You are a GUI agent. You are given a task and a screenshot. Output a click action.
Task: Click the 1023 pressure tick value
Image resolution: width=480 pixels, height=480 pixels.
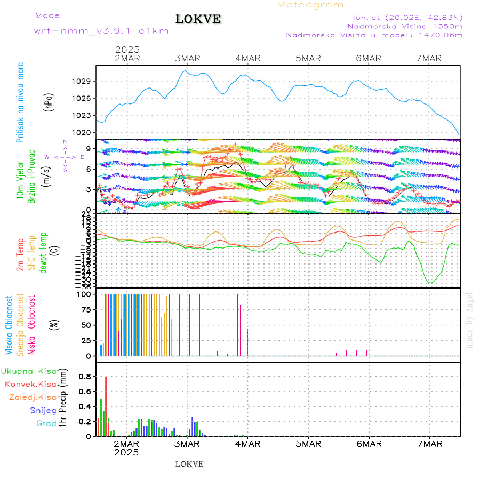click(x=81, y=115)
